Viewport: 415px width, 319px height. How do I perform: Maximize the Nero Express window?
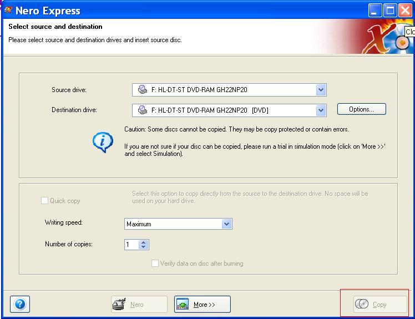coord(390,11)
